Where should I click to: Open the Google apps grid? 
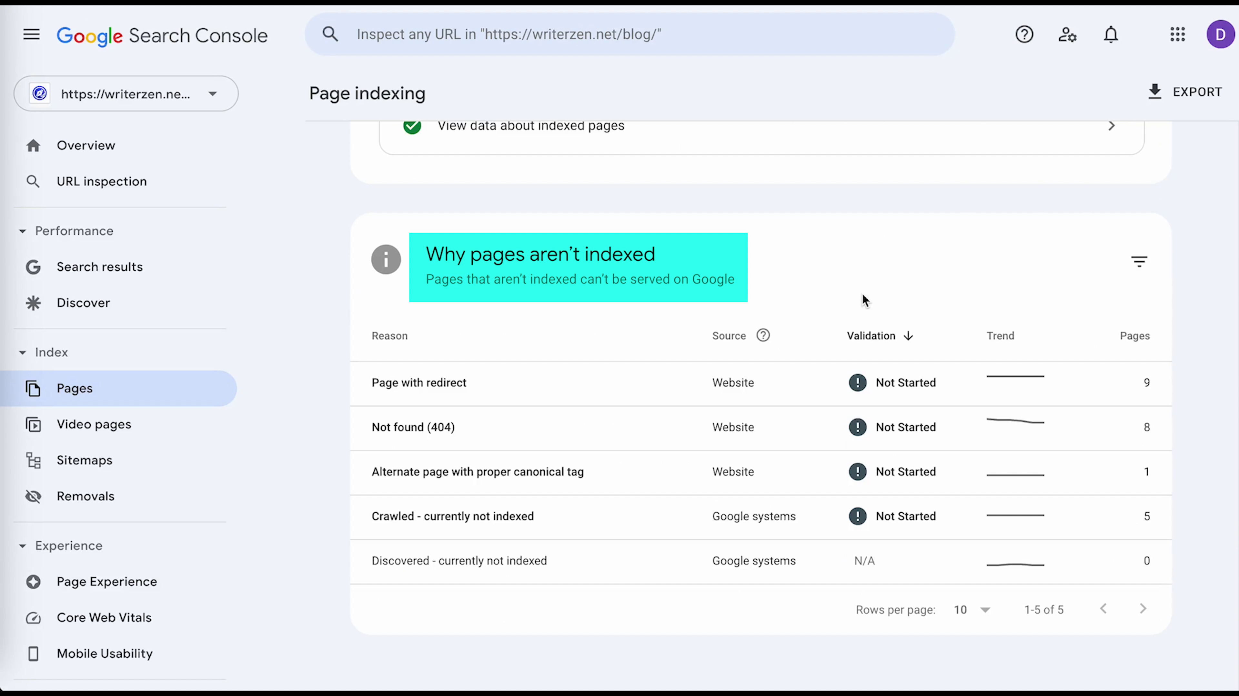point(1177,34)
